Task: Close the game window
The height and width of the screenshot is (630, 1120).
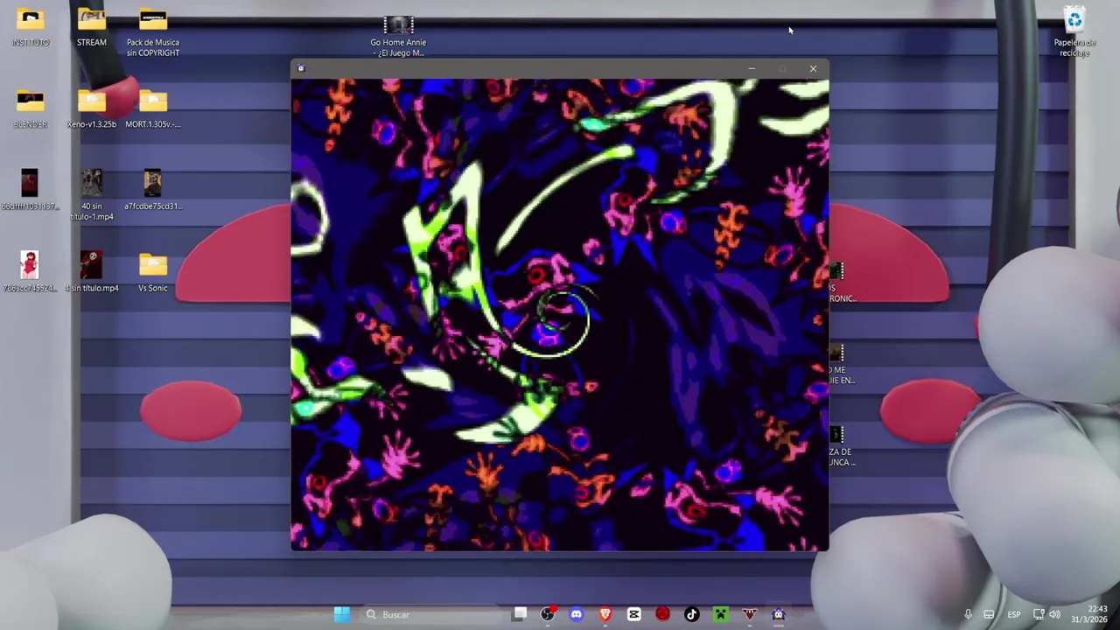Action: coord(813,68)
